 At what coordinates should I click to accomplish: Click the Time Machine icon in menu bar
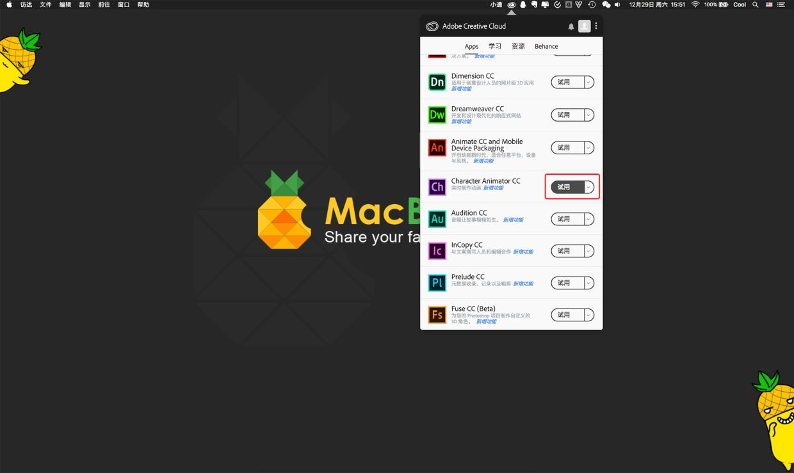(592, 4)
